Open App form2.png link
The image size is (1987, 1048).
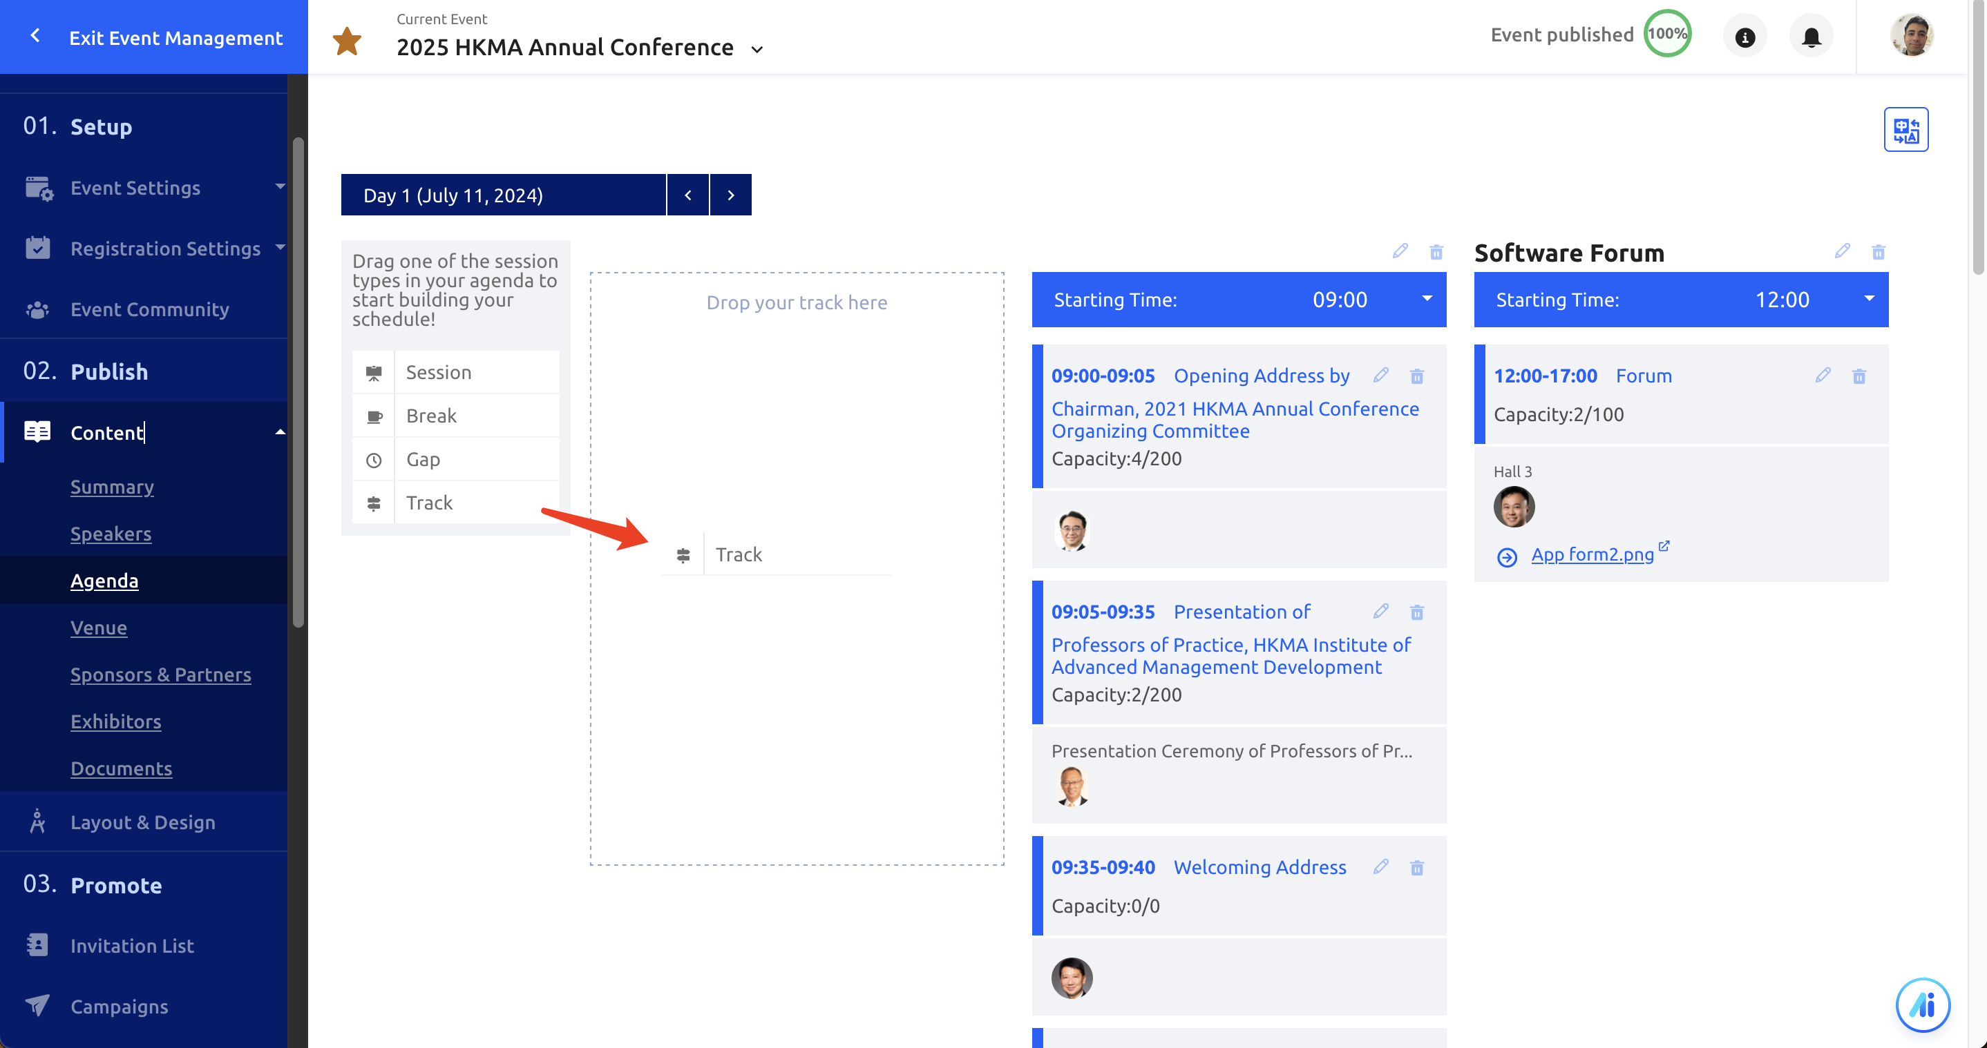click(x=1592, y=554)
